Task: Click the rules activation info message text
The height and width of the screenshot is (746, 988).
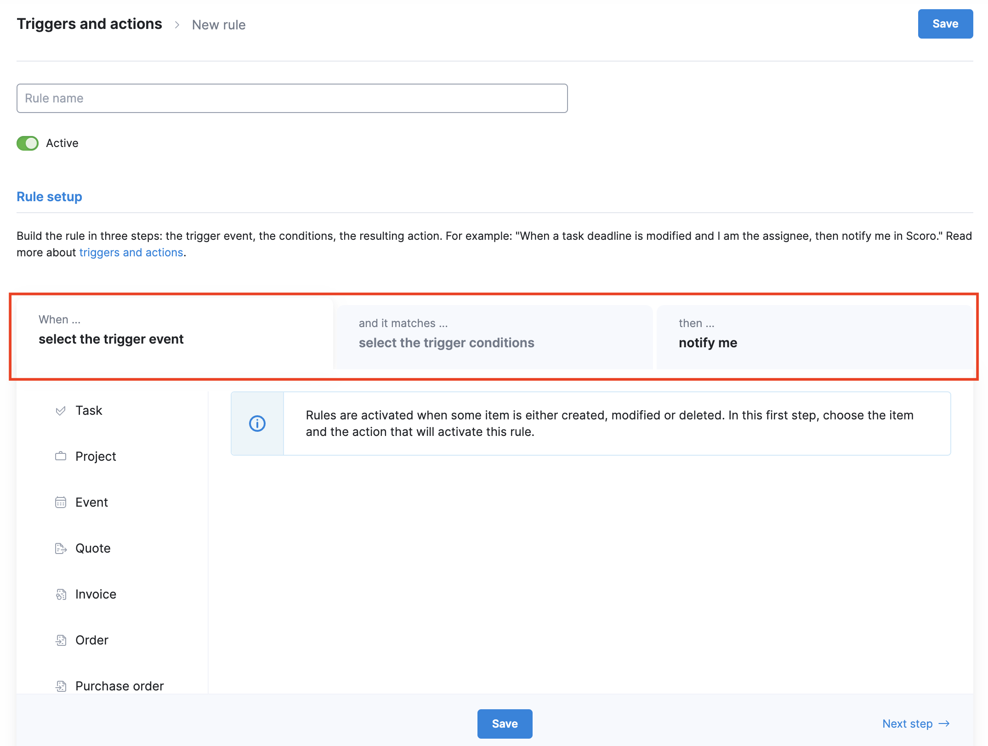Action: point(609,424)
